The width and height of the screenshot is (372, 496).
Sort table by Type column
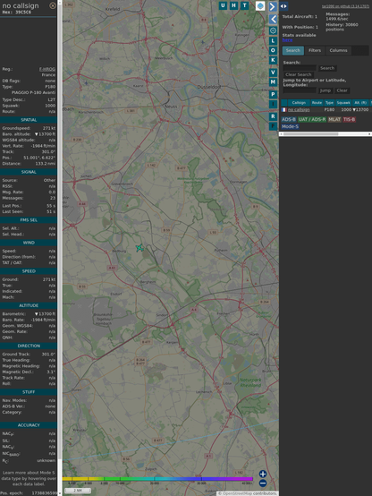pyautogui.click(x=329, y=103)
